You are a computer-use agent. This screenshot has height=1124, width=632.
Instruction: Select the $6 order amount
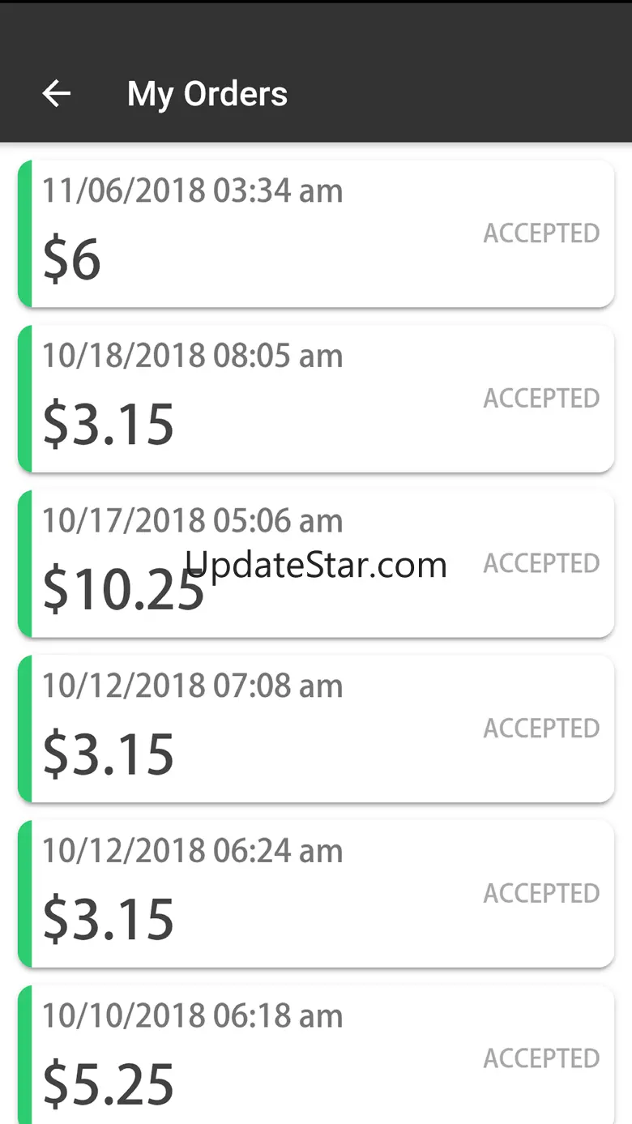72,260
